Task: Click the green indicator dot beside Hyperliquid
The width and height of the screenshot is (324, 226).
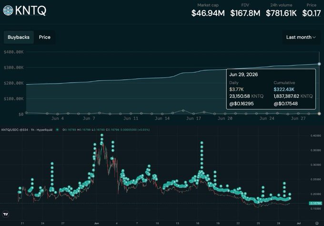Action: (x=58, y=130)
